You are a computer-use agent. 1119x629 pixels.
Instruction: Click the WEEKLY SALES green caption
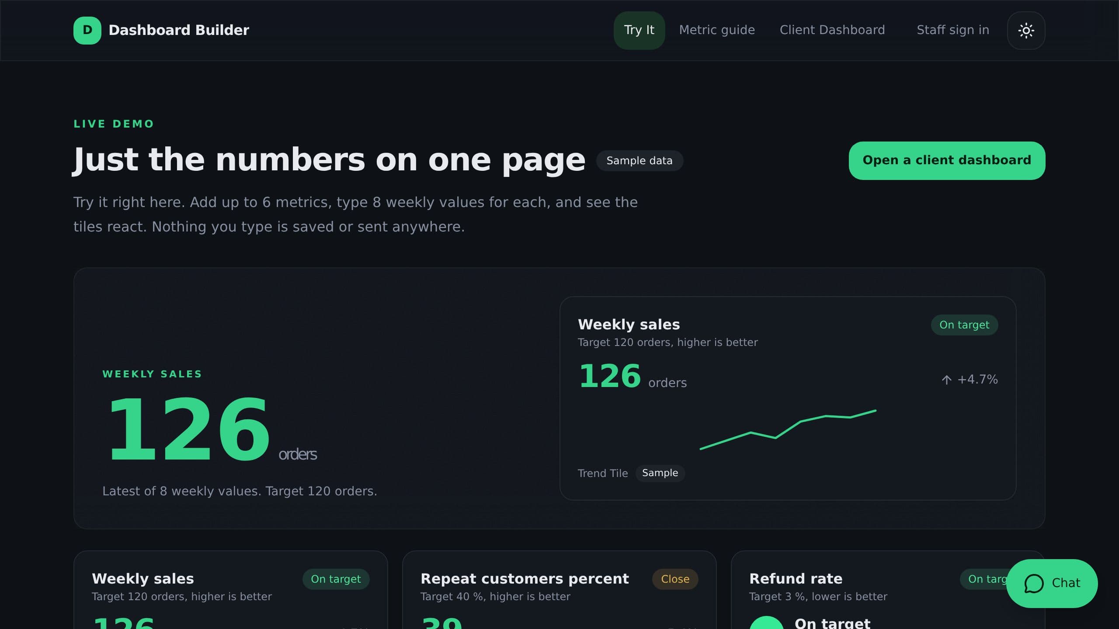(x=152, y=374)
